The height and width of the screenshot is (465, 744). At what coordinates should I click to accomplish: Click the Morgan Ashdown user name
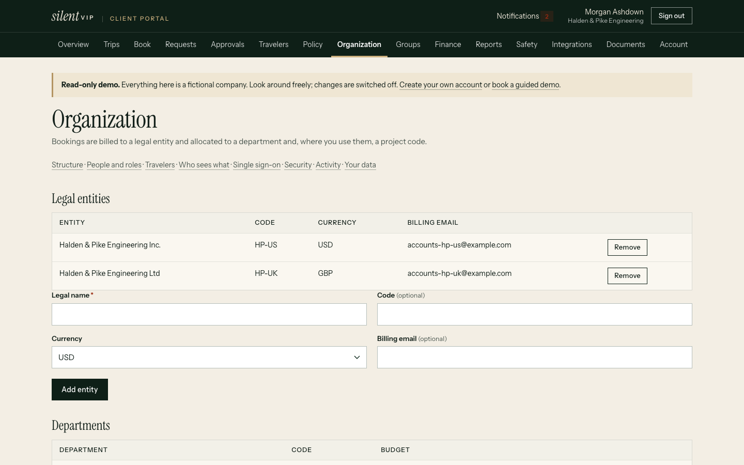(614, 12)
